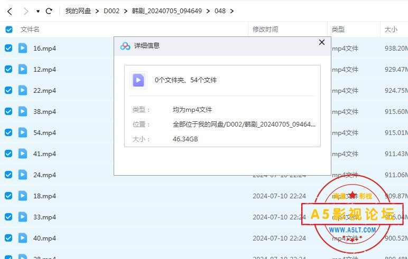Select the file name 40.mp4
The height and width of the screenshot is (259, 408).
coord(44,238)
